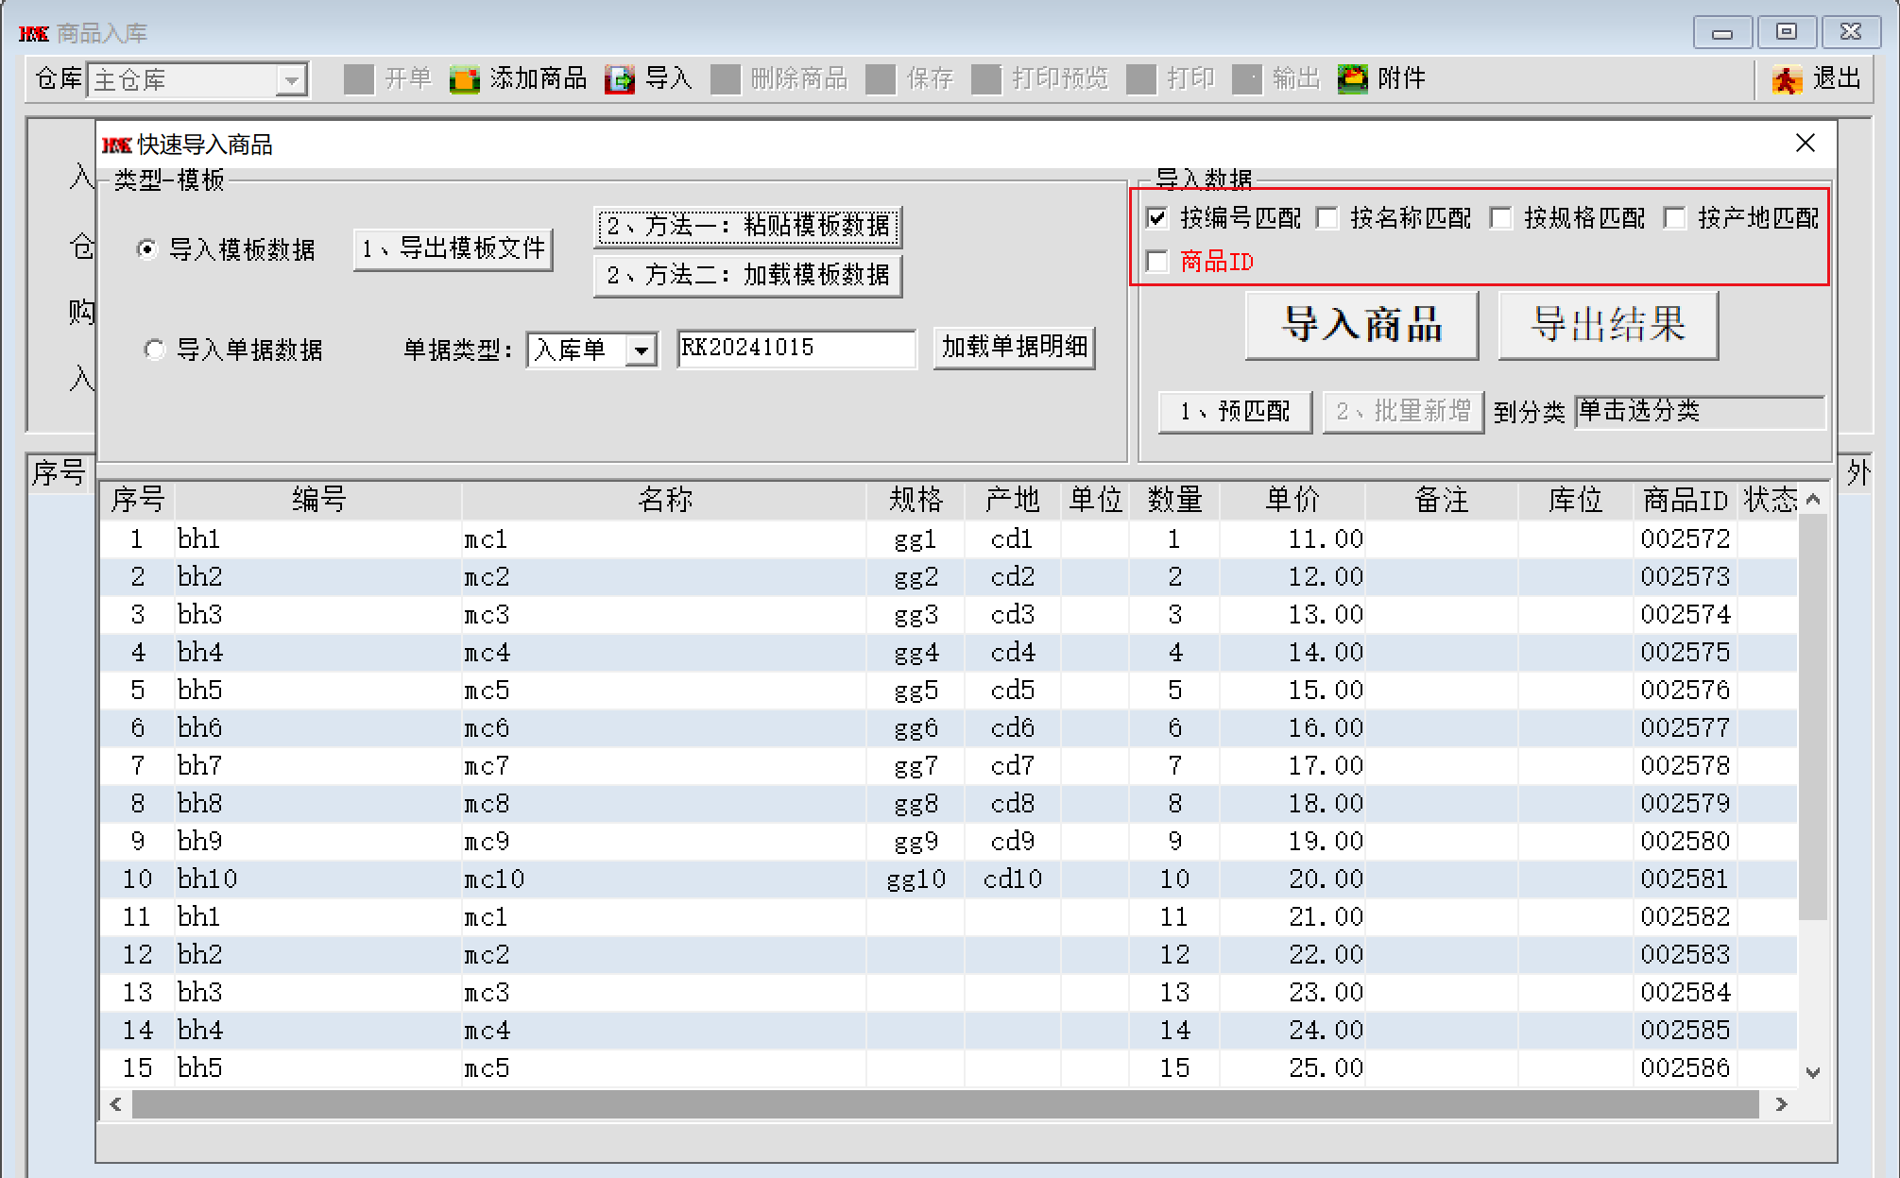Select cell gg5 in the 规格 column
1900x1178 pixels.
coord(916,690)
